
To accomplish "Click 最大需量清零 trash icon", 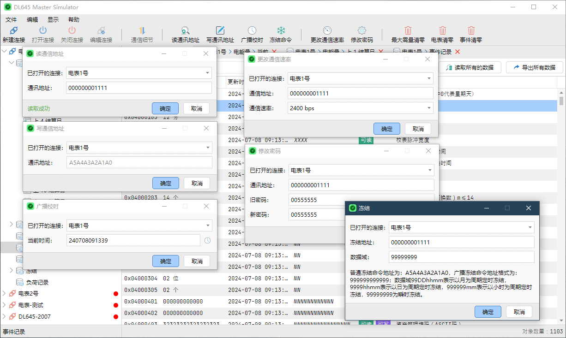I will 408,31.
